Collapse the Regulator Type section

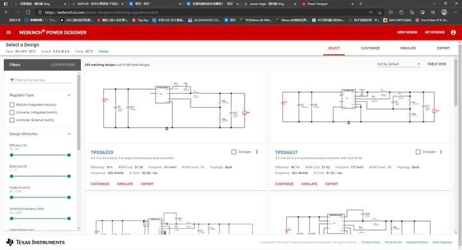pyautogui.click(x=69, y=95)
